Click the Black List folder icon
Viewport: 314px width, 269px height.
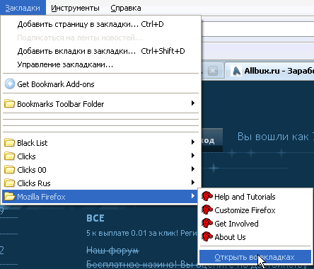(9, 142)
